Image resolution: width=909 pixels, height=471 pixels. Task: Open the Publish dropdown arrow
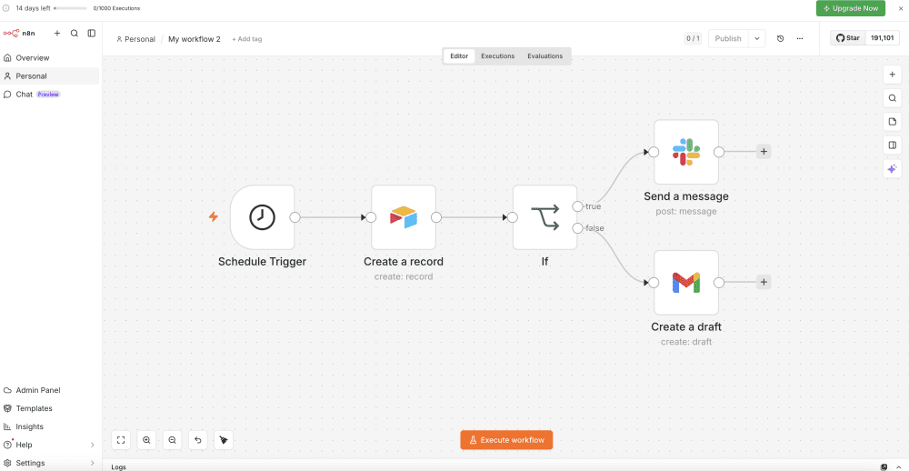[756, 39]
